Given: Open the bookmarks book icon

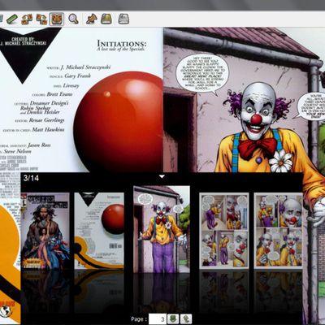Looking at the screenshot, I should tap(106, 19).
